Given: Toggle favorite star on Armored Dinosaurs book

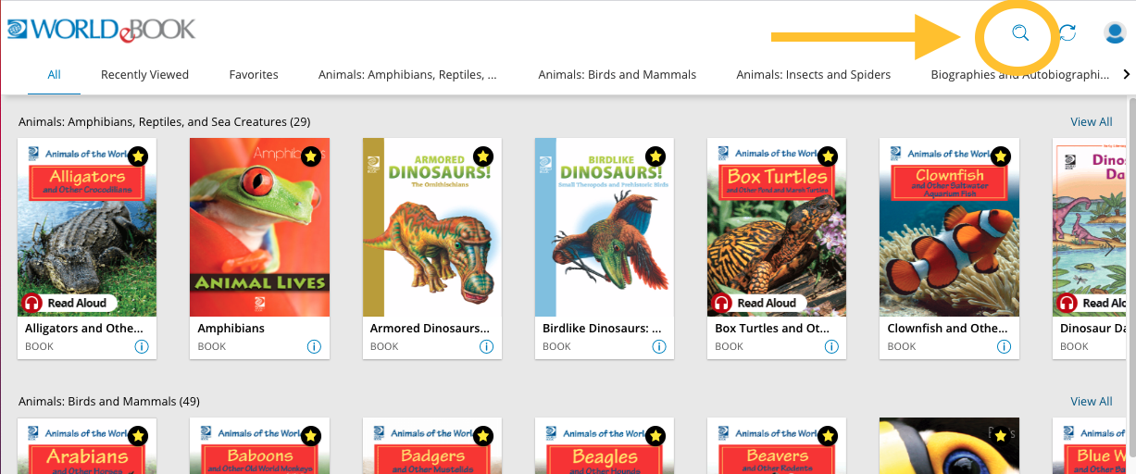Looking at the screenshot, I should [x=482, y=156].
